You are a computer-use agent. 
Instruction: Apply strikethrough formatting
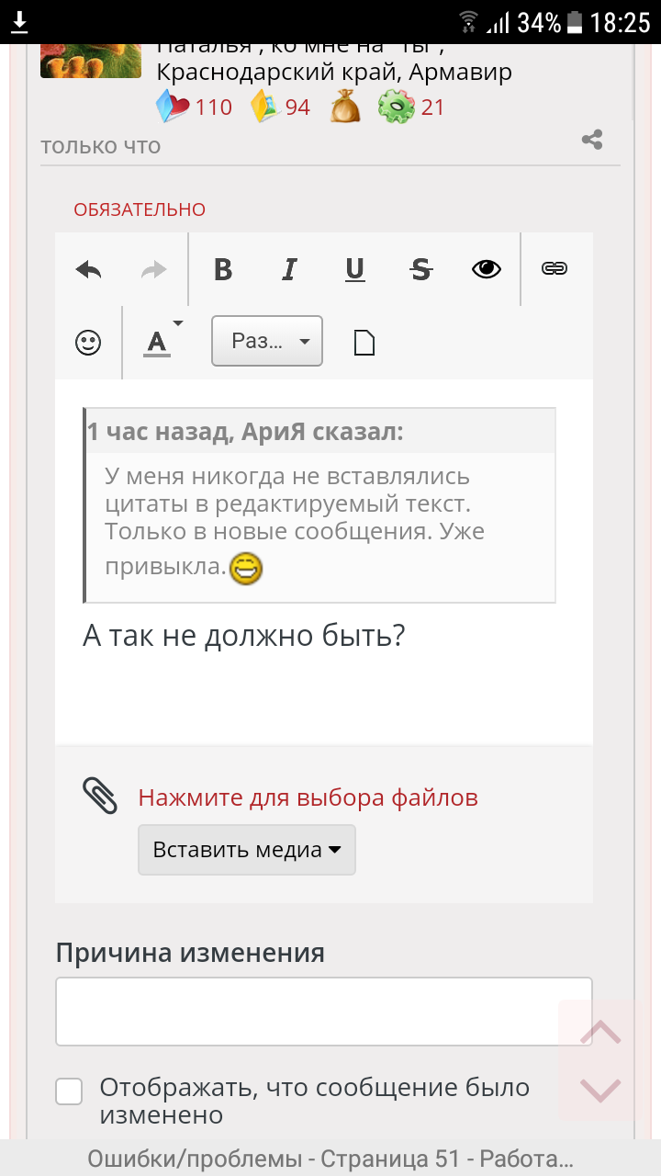tap(420, 269)
